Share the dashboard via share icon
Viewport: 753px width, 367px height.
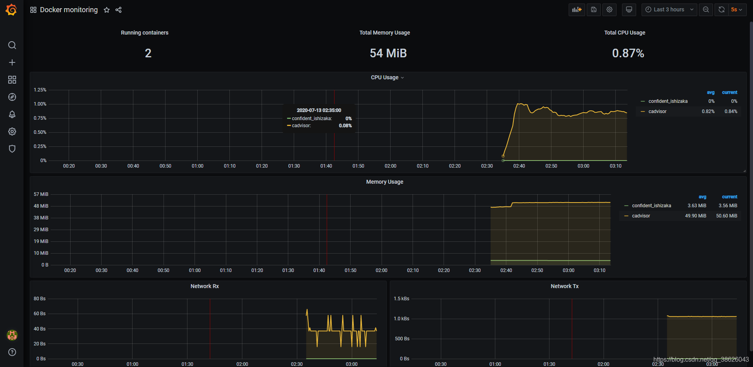[118, 10]
